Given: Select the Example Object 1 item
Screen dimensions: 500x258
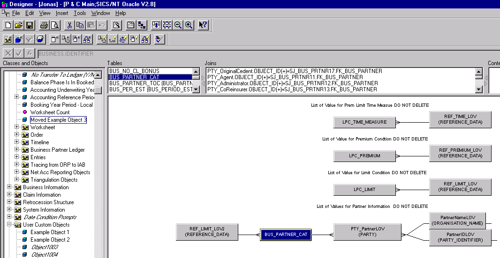Looking at the screenshot, I should click(x=50, y=232).
